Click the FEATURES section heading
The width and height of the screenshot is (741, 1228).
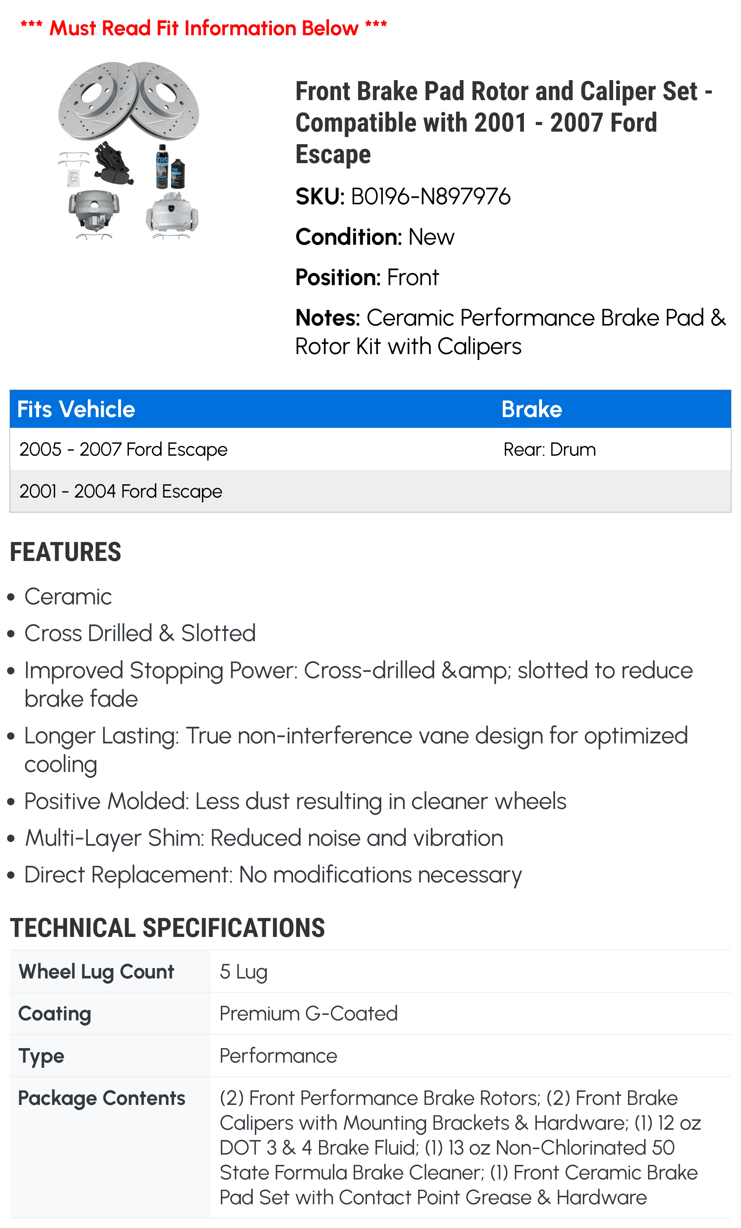65,552
